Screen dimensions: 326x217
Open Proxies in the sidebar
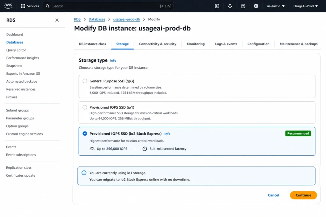(12, 97)
